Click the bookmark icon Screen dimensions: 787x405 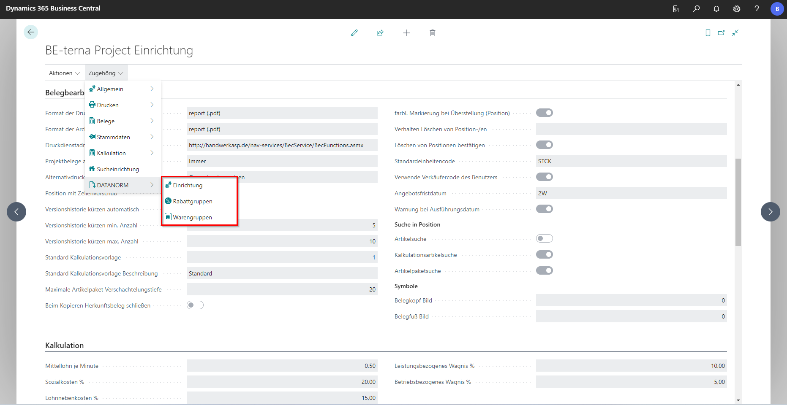(708, 33)
